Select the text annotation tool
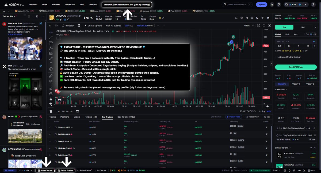This screenshot has width=321, height=173. click(x=51, y=64)
